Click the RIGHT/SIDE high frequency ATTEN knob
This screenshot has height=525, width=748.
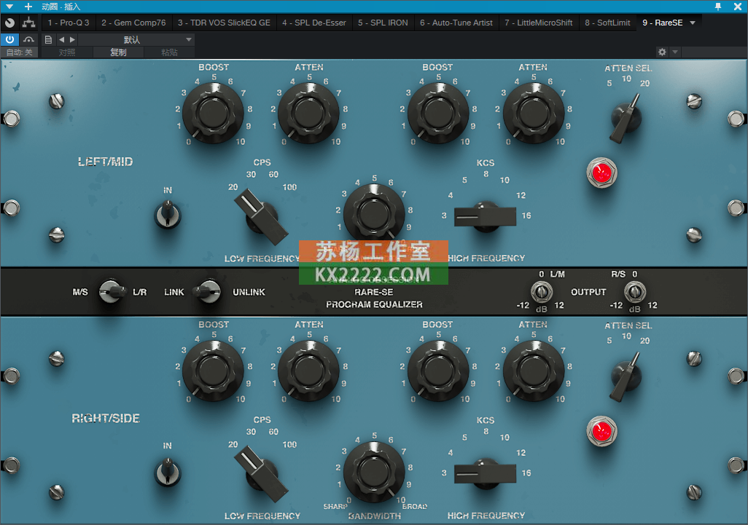point(534,370)
